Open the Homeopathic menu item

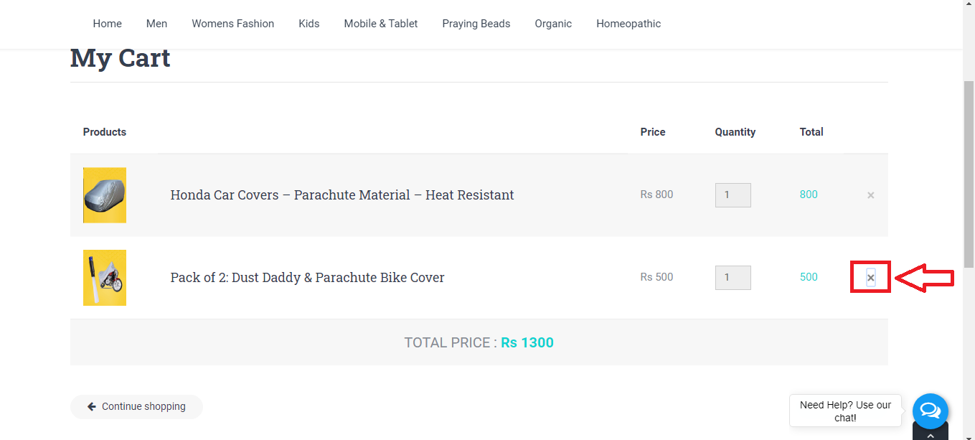(628, 24)
